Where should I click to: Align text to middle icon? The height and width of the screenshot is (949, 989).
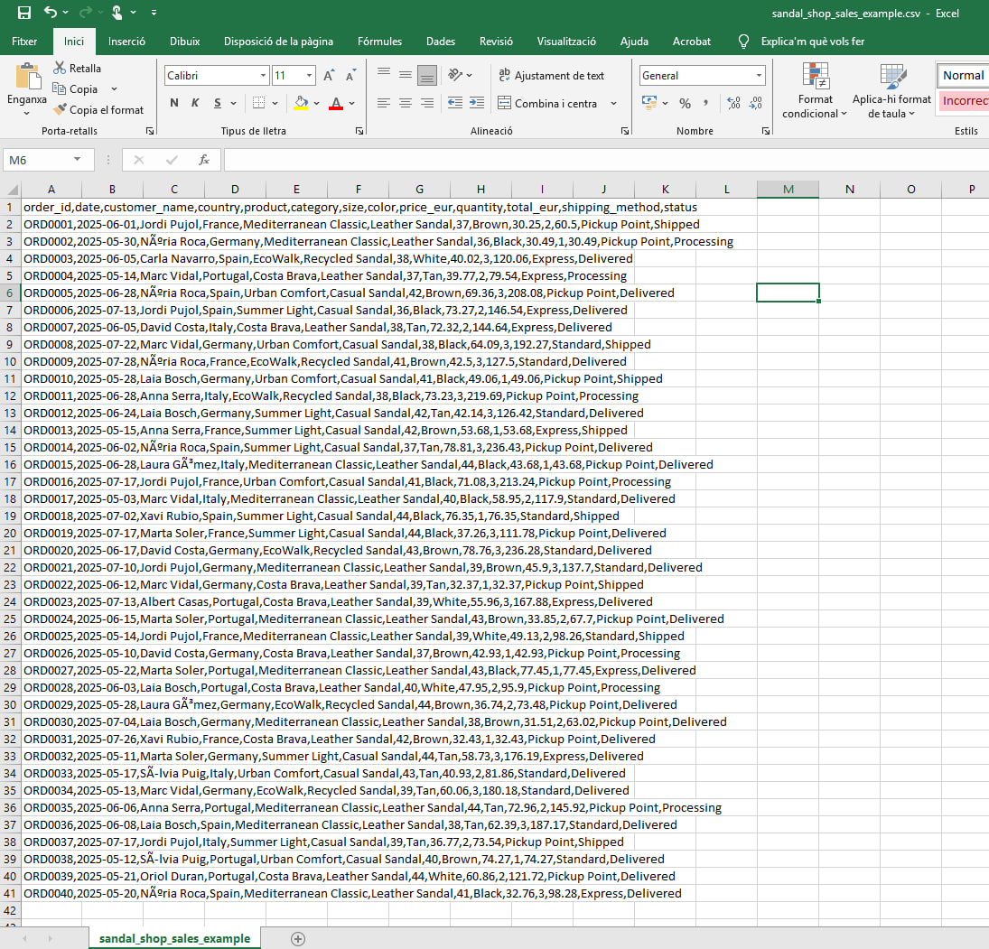406,75
